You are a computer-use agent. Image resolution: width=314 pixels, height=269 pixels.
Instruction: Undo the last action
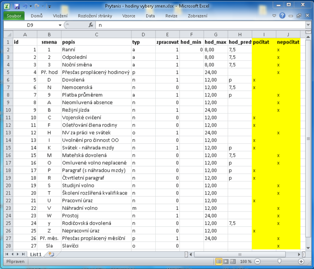coord(25,6)
